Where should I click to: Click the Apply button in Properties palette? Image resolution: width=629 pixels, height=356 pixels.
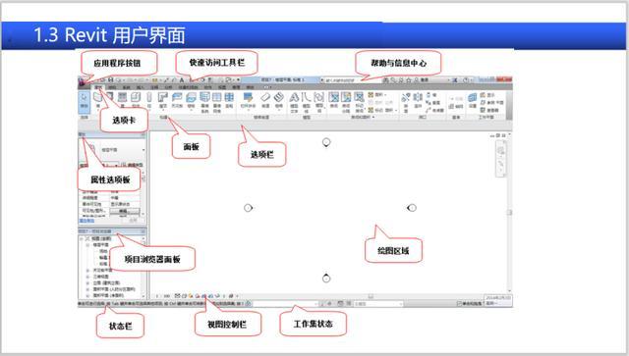click(x=134, y=221)
